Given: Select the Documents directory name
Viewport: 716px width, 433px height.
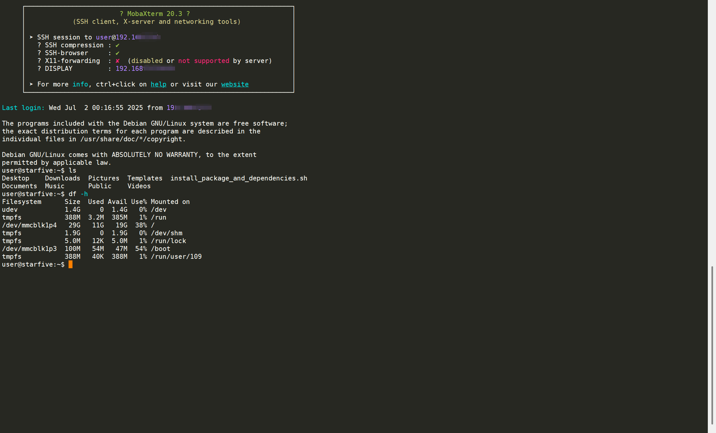Looking at the screenshot, I should click(x=20, y=186).
